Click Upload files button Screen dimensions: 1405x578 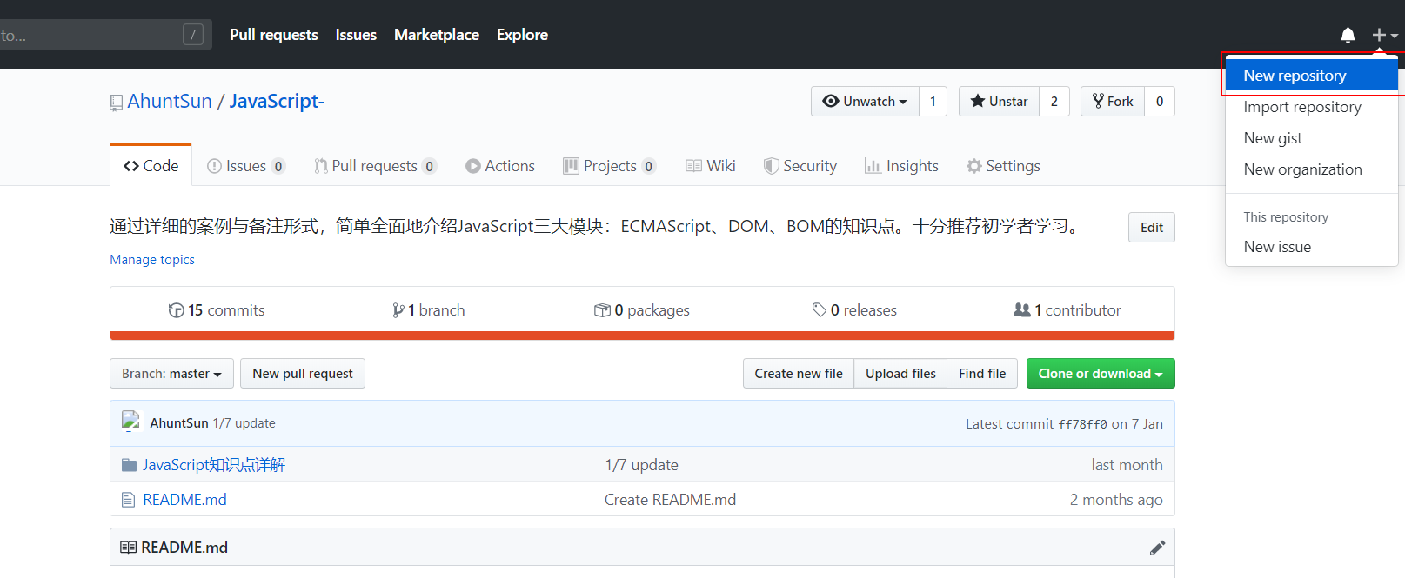click(900, 374)
